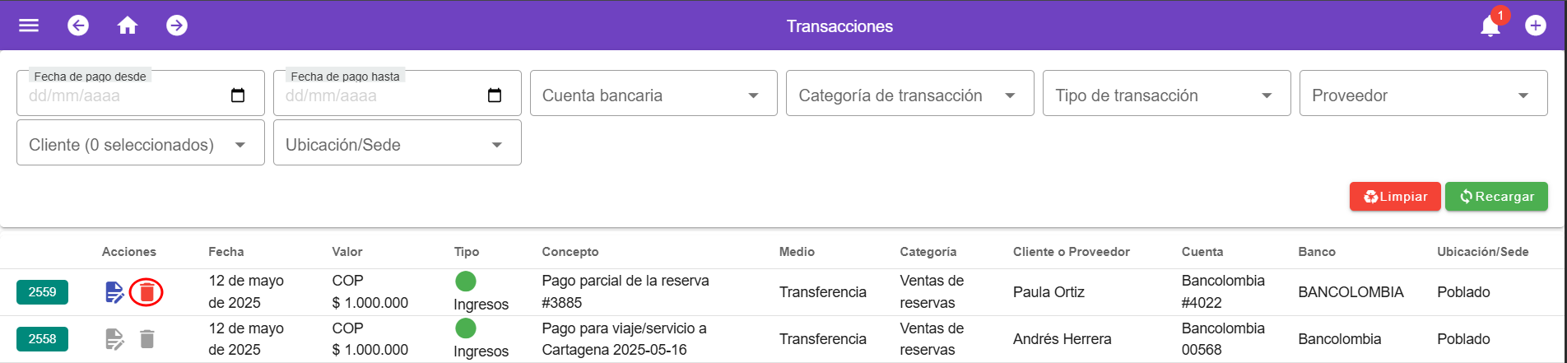The height and width of the screenshot is (363, 1567).
Task: Add a new transaction with plus icon
Action: click(x=1535, y=26)
